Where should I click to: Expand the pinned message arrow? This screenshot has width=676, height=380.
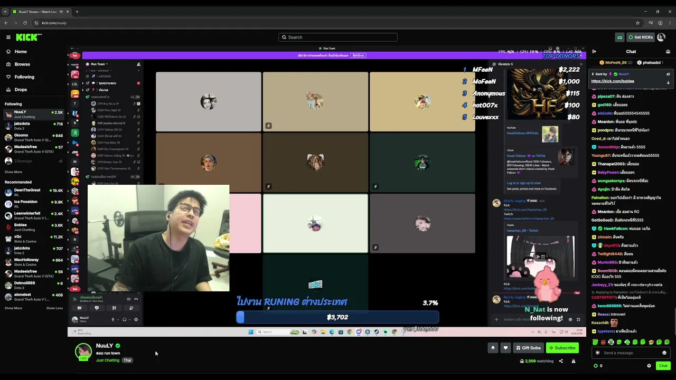coord(668,82)
